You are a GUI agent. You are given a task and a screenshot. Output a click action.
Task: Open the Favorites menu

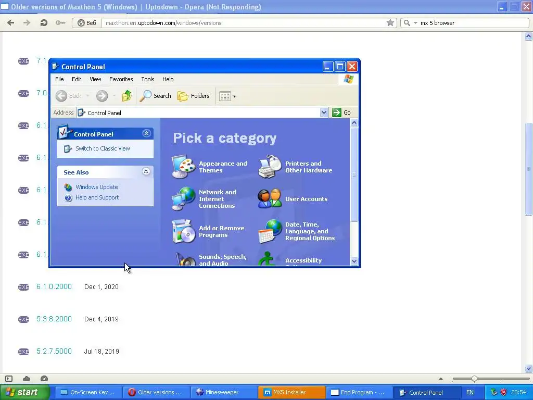coord(121,79)
